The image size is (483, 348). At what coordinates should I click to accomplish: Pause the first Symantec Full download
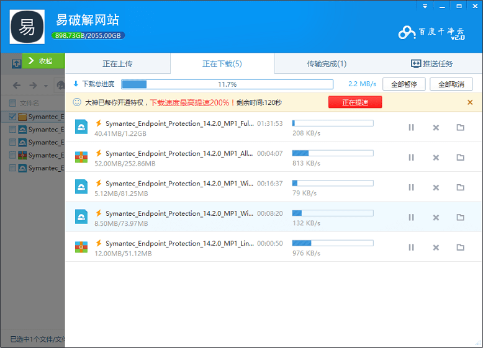pos(411,127)
